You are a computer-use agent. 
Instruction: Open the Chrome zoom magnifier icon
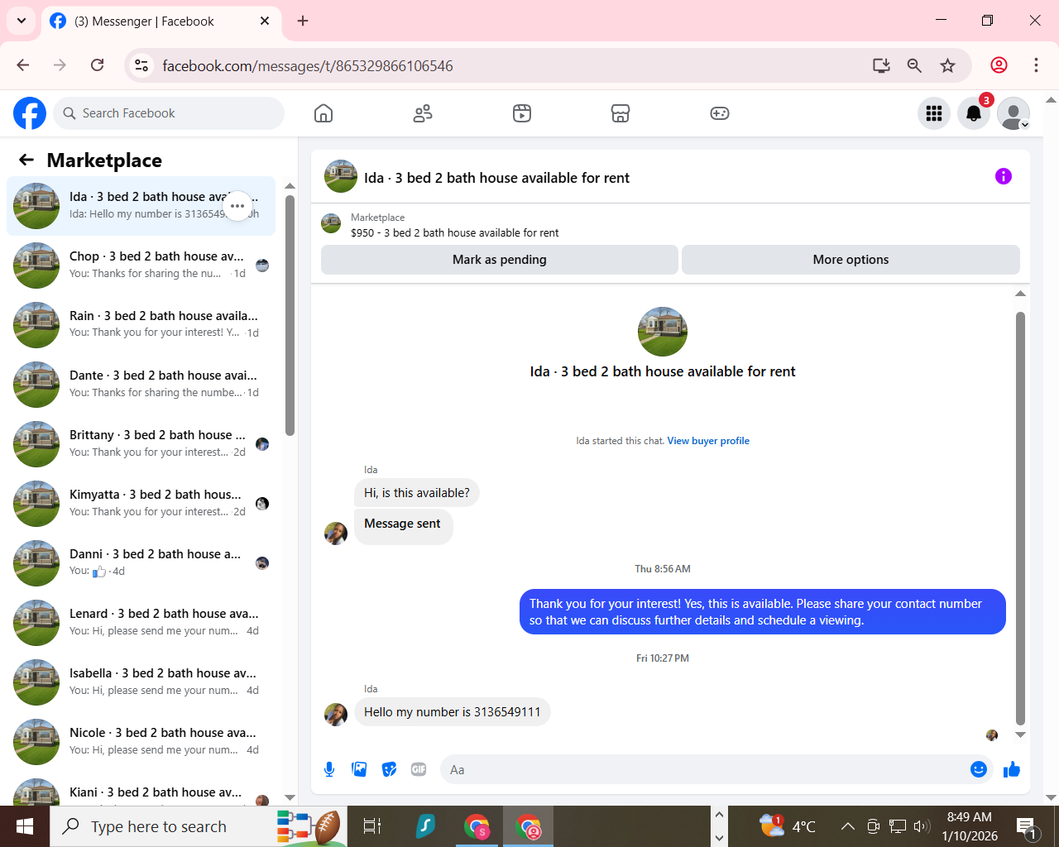[914, 65]
